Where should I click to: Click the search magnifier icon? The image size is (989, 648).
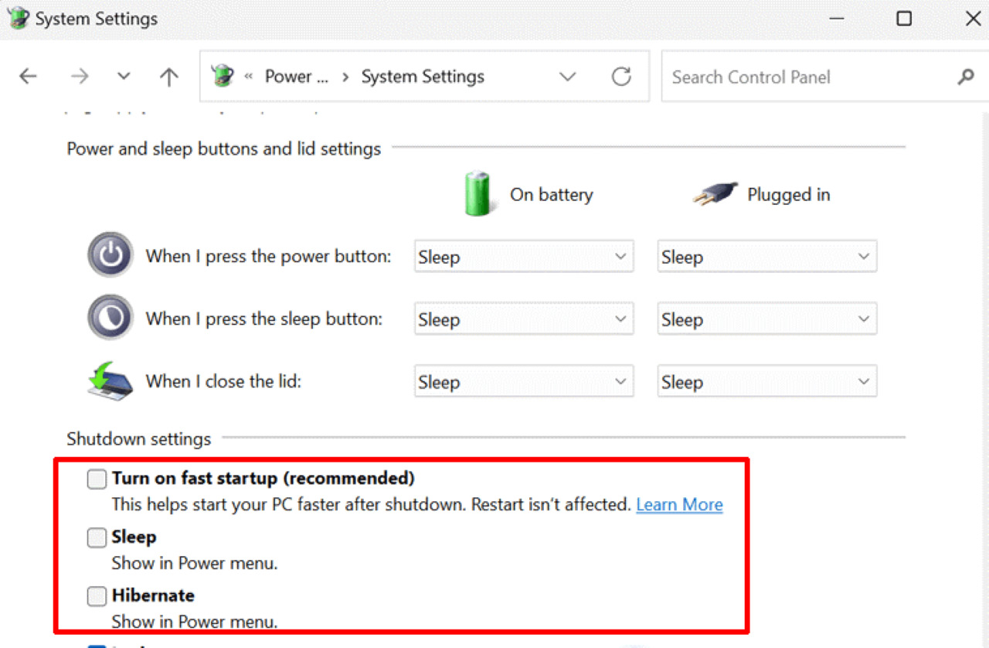(965, 77)
